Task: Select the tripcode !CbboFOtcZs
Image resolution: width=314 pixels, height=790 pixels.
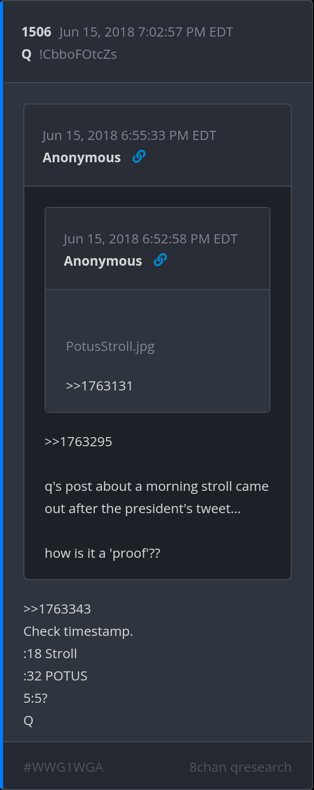Action: pyautogui.click(x=78, y=55)
